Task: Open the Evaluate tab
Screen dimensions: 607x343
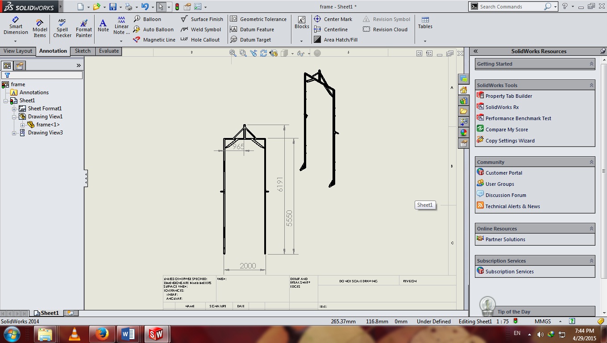Action: [109, 51]
